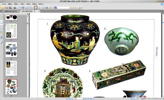Switch to continuous page view mode
164x100 pixels.
(132, 99)
